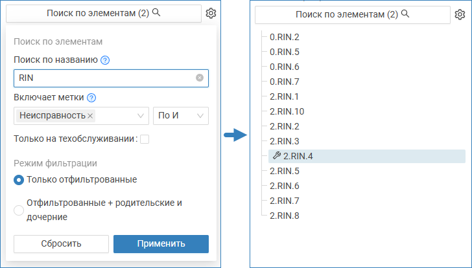
Task: Expand the "По И" logic dropdown
Action: point(181,116)
